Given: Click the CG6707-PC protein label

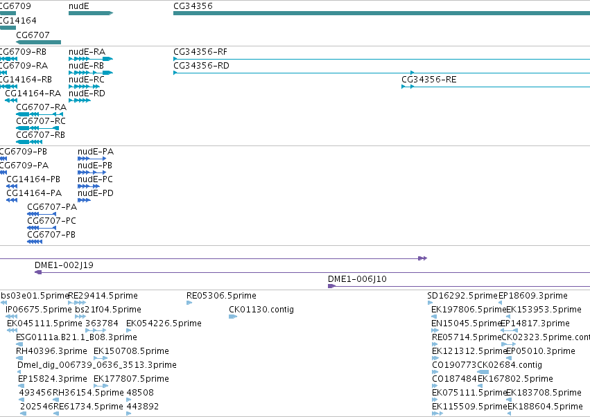Looking at the screenshot, I should coord(51,221).
